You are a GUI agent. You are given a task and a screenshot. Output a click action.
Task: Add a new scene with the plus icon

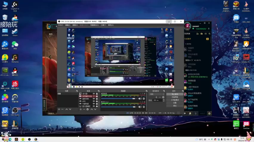(59, 109)
